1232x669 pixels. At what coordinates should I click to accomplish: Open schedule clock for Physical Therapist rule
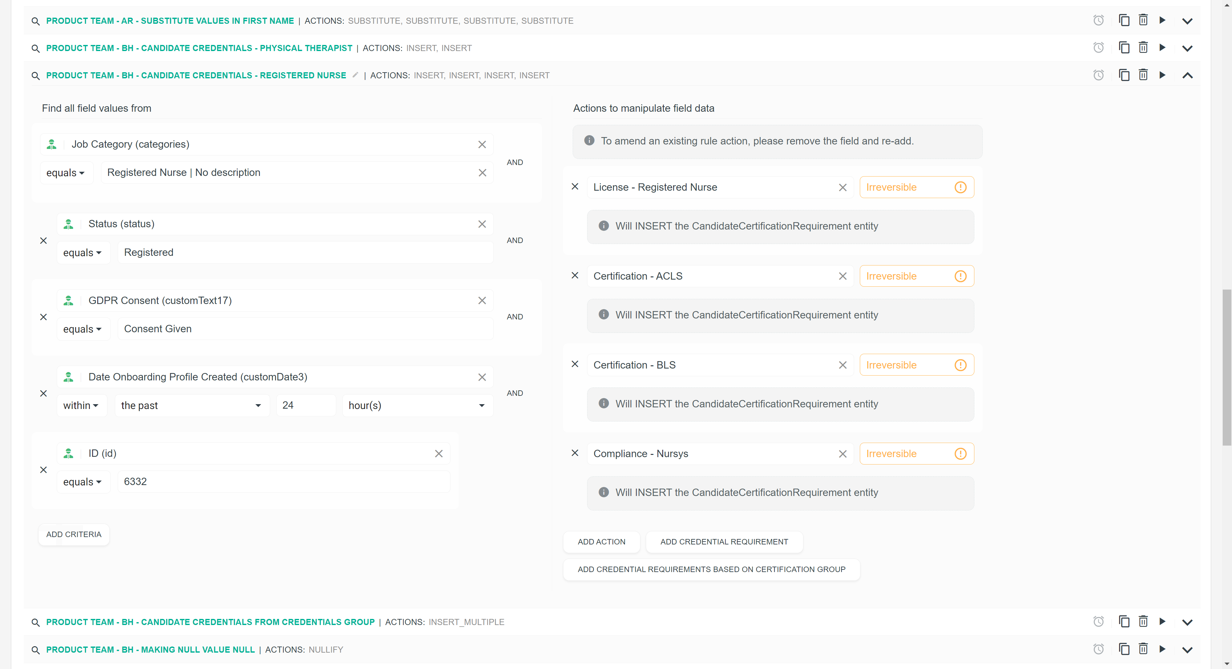tap(1099, 48)
